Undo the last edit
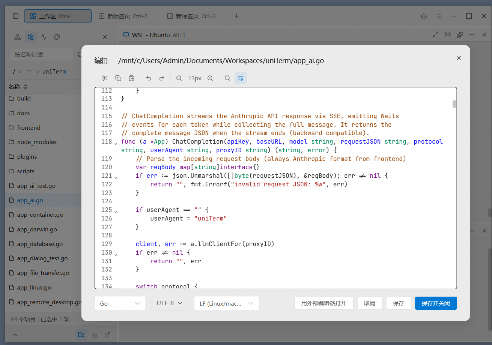 [x=149, y=78]
